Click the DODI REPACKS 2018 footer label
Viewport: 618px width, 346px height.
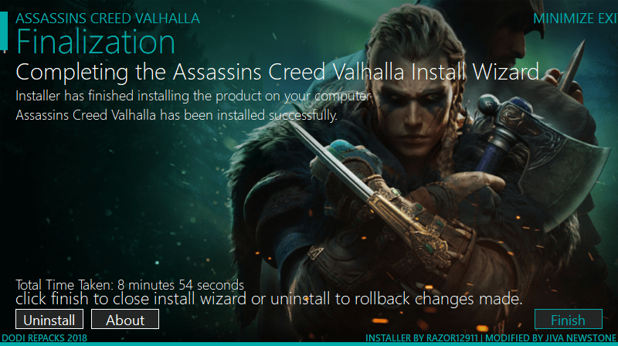[x=45, y=338]
